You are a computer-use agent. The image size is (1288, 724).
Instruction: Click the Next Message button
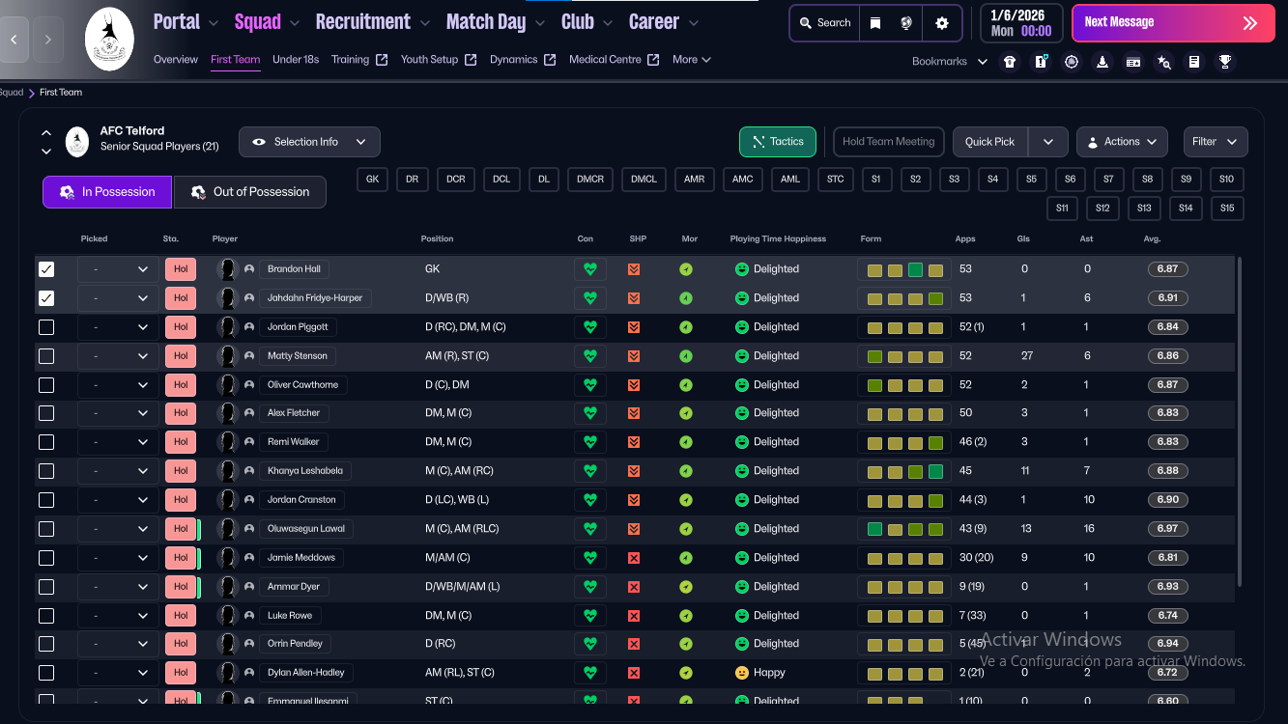pyautogui.click(x=1173, y=23)
